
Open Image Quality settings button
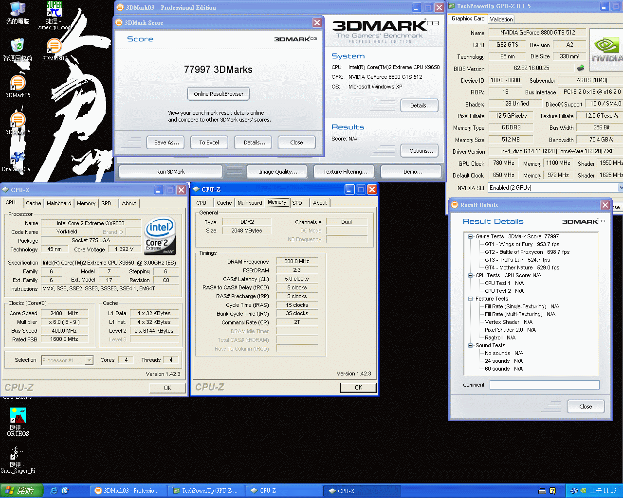(x=278, y=172)
